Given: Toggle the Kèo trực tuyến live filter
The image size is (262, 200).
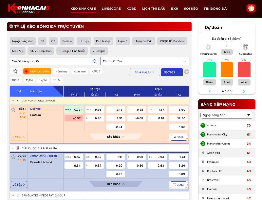Looking at the screenshot, I should click(x=37, y=71).
